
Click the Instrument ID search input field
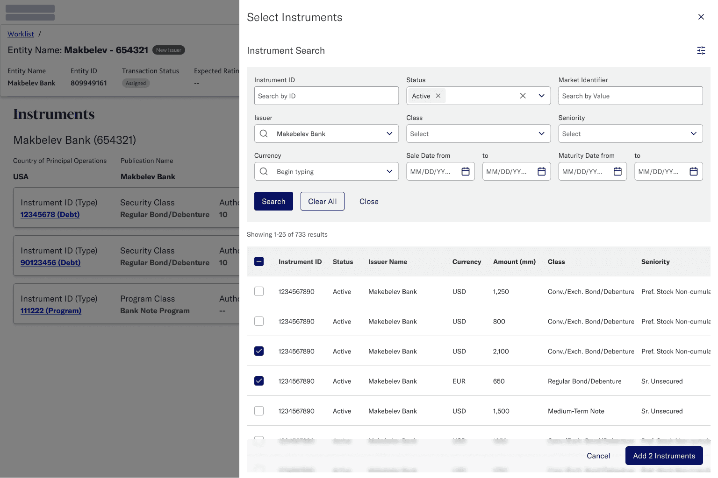(x=326, y=96)
